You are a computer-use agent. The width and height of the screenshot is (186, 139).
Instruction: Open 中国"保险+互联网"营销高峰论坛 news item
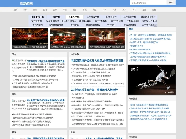tap(34, 76)
